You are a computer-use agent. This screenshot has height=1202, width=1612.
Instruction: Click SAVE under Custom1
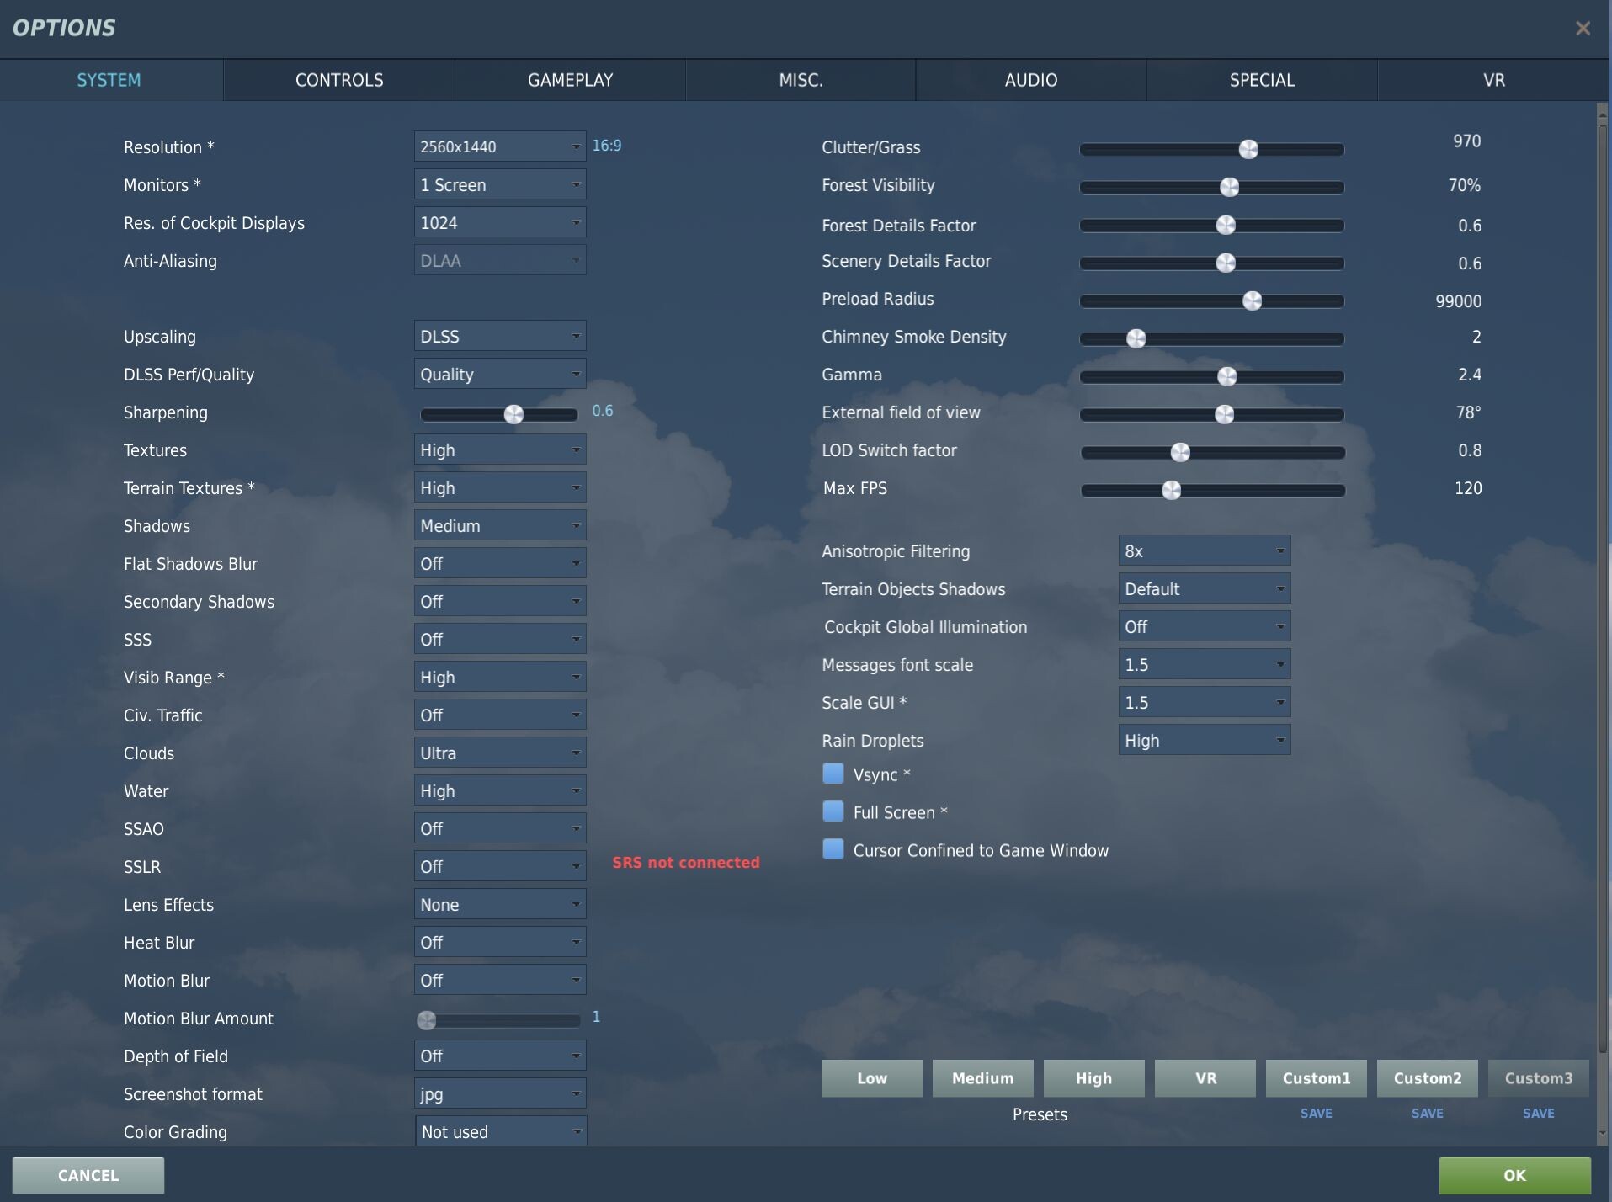click(1317, 1113)
